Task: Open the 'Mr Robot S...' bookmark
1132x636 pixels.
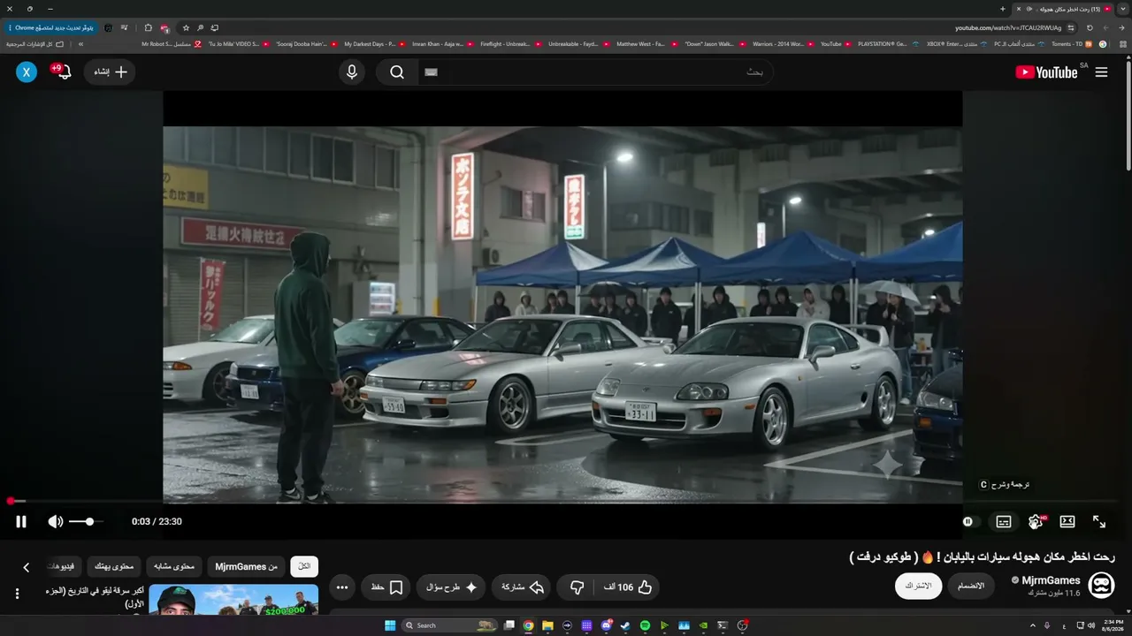Action: 172,43
